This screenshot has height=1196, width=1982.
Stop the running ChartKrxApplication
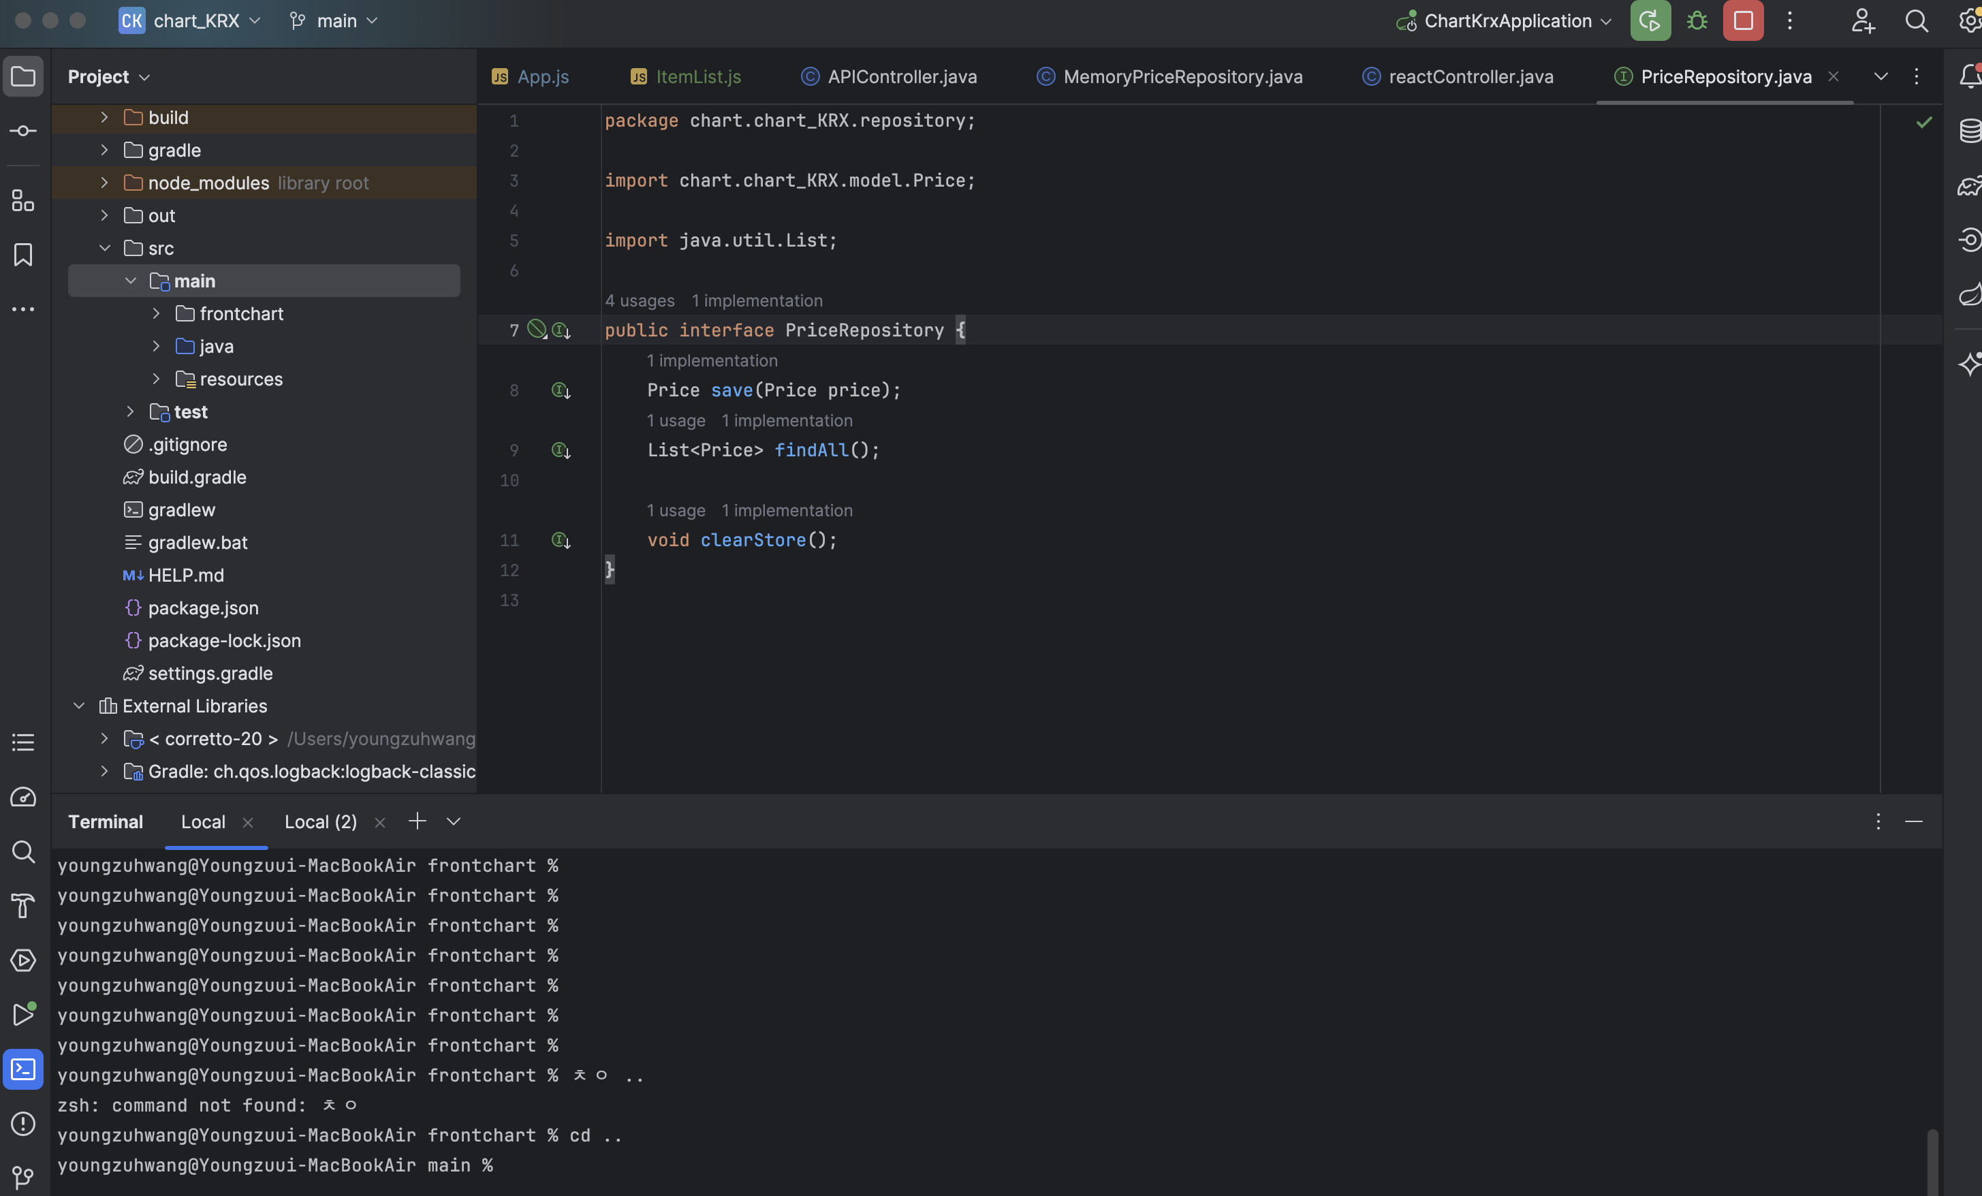(1742, 21)
